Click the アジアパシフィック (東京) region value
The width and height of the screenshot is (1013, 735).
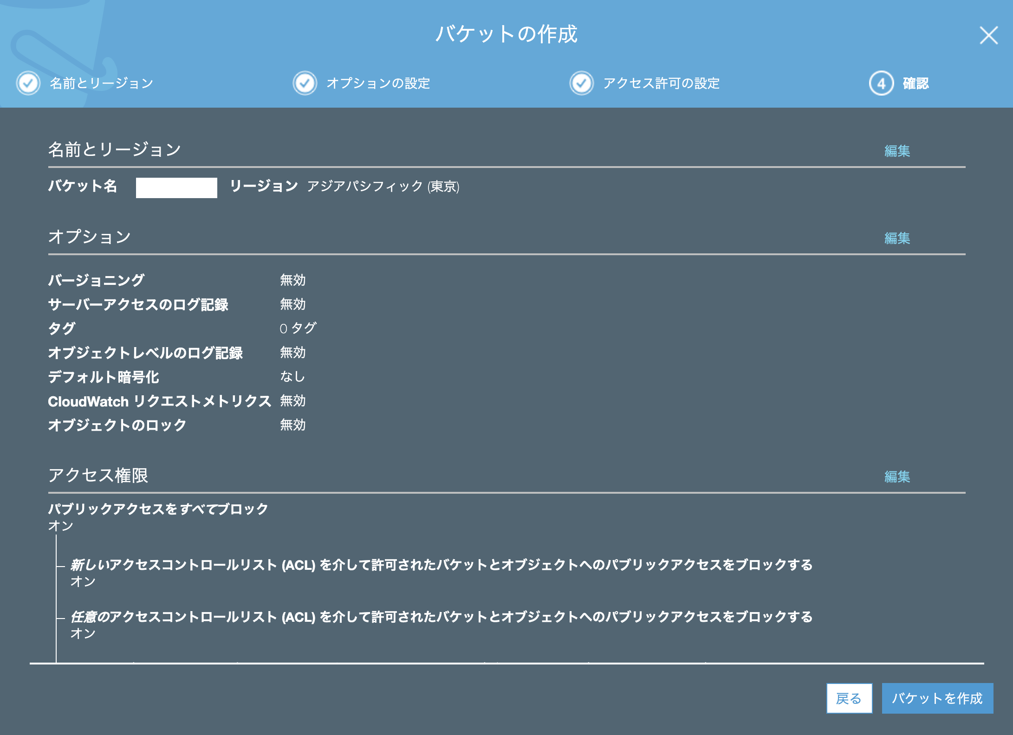click(382, 187)
